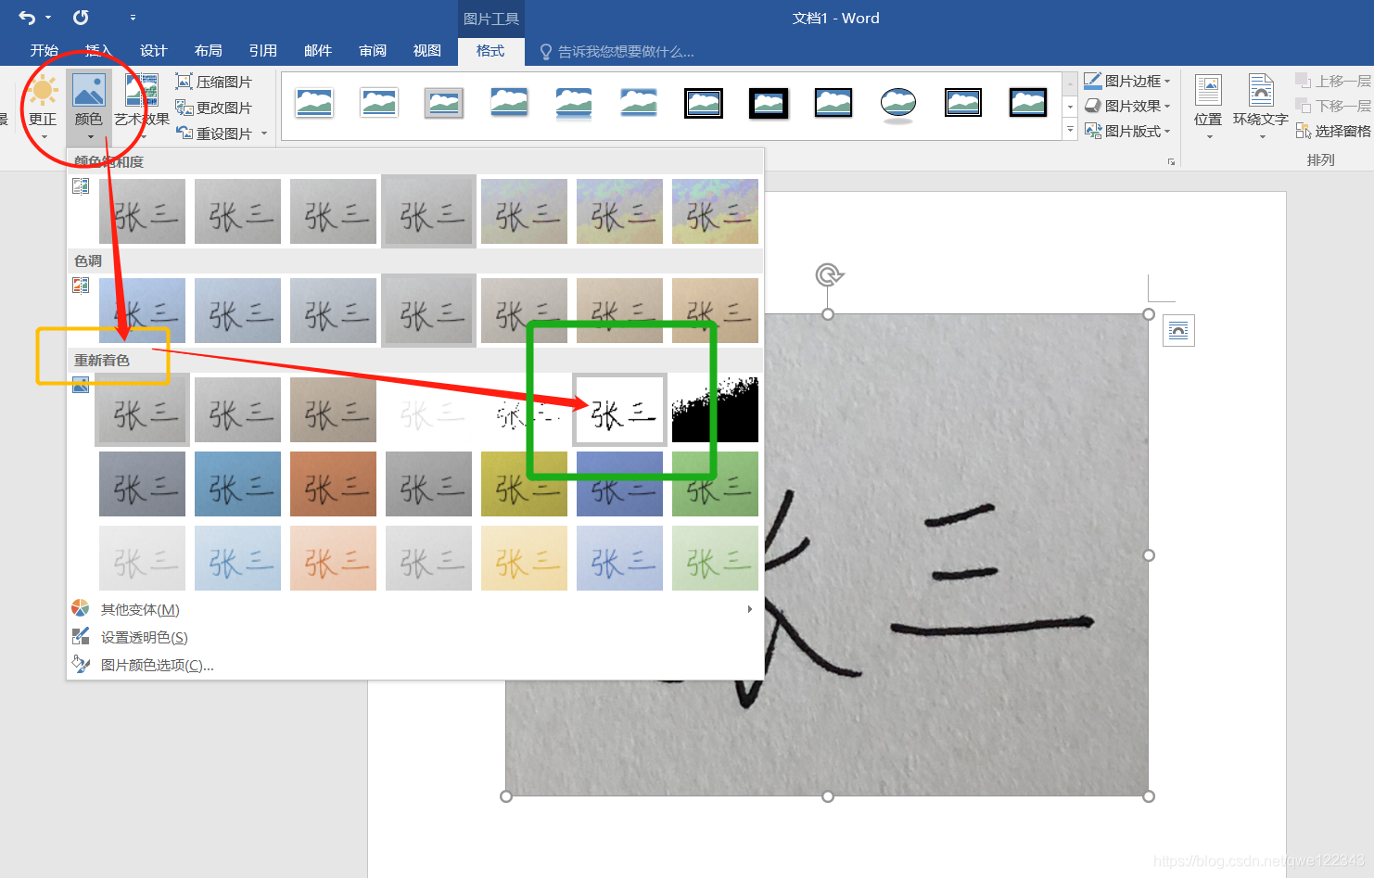Screen dimensions: 1374x878
Task: Choose the highest saturation thumbnail in the 颜色饱和度 row
Action: 715,211
